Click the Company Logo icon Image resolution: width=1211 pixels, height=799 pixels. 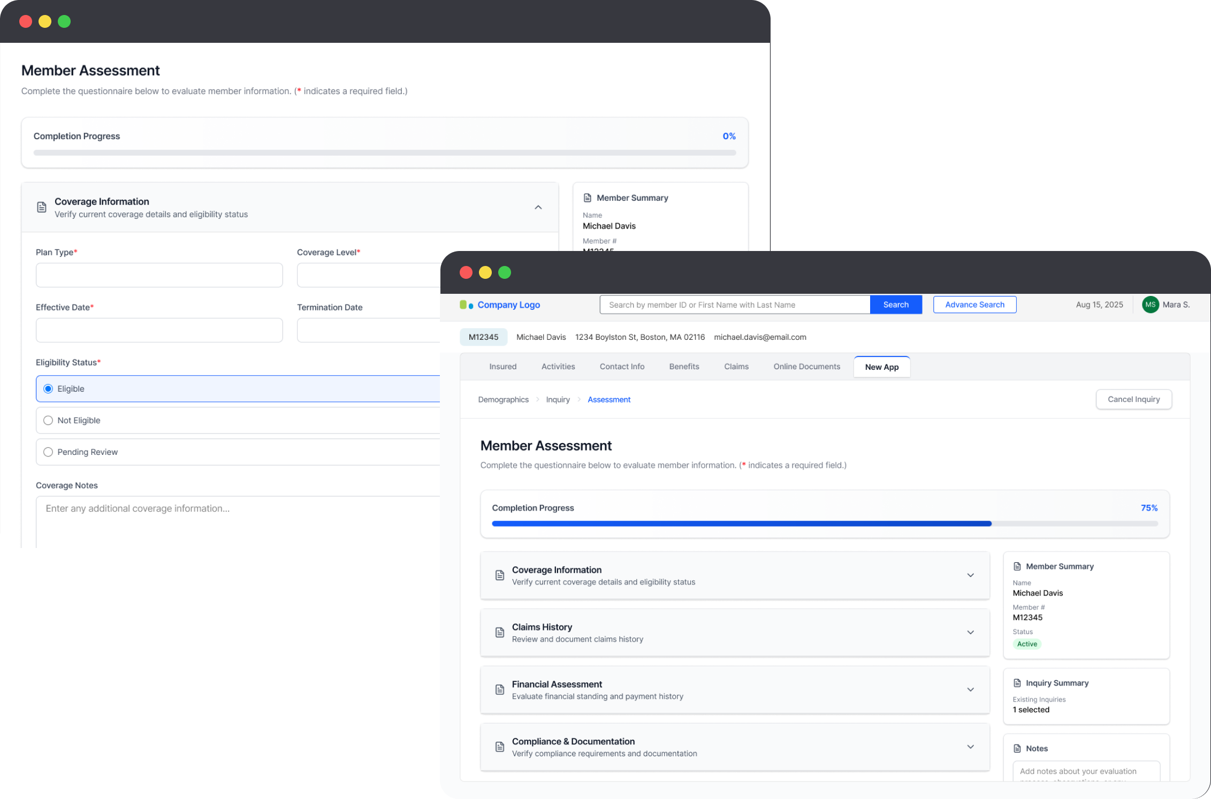pos(466,305)
